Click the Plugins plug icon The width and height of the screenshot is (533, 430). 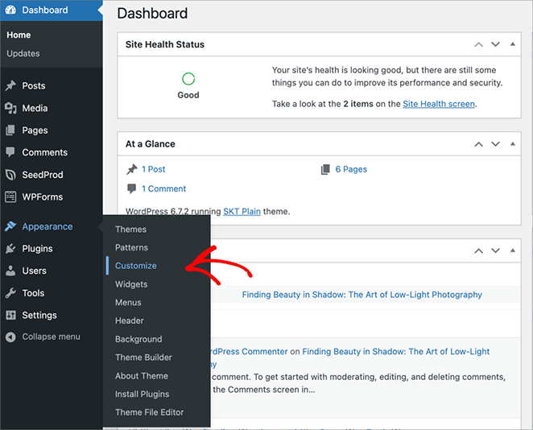[10, 249]
